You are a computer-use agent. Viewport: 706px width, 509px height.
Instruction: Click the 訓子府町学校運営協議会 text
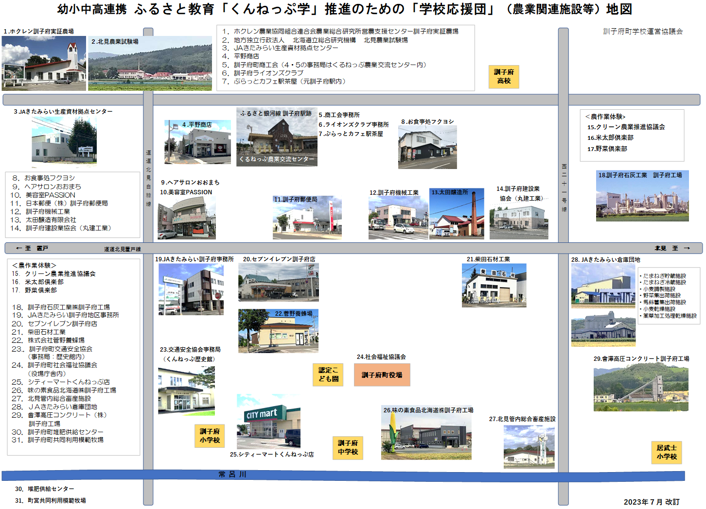(643, 31)
